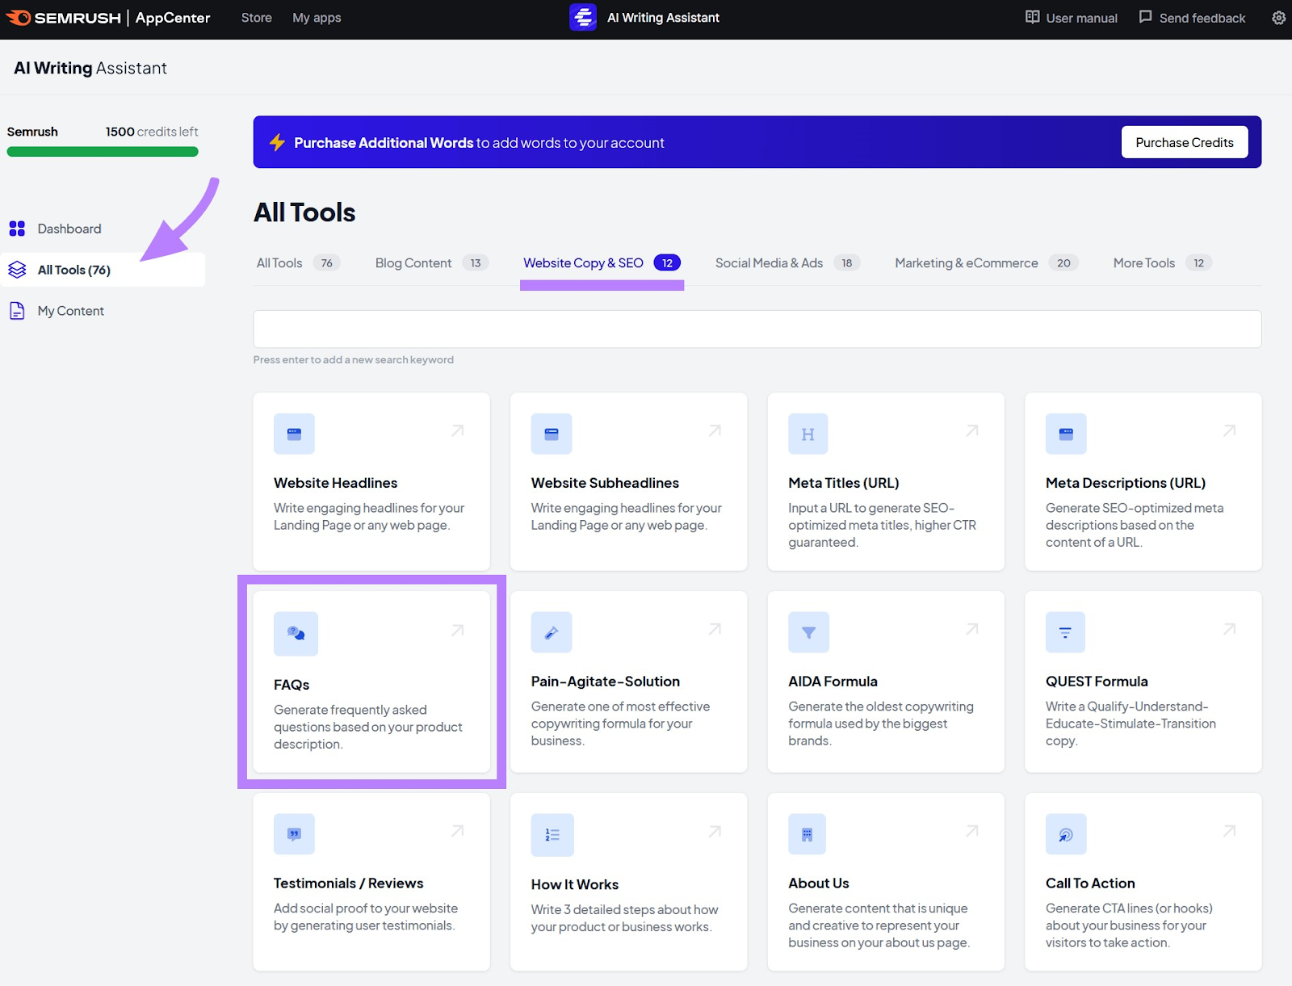Open the QUEST Formula tool icon
Viewport: 1292px width, 986px height.
(1065, 632)
